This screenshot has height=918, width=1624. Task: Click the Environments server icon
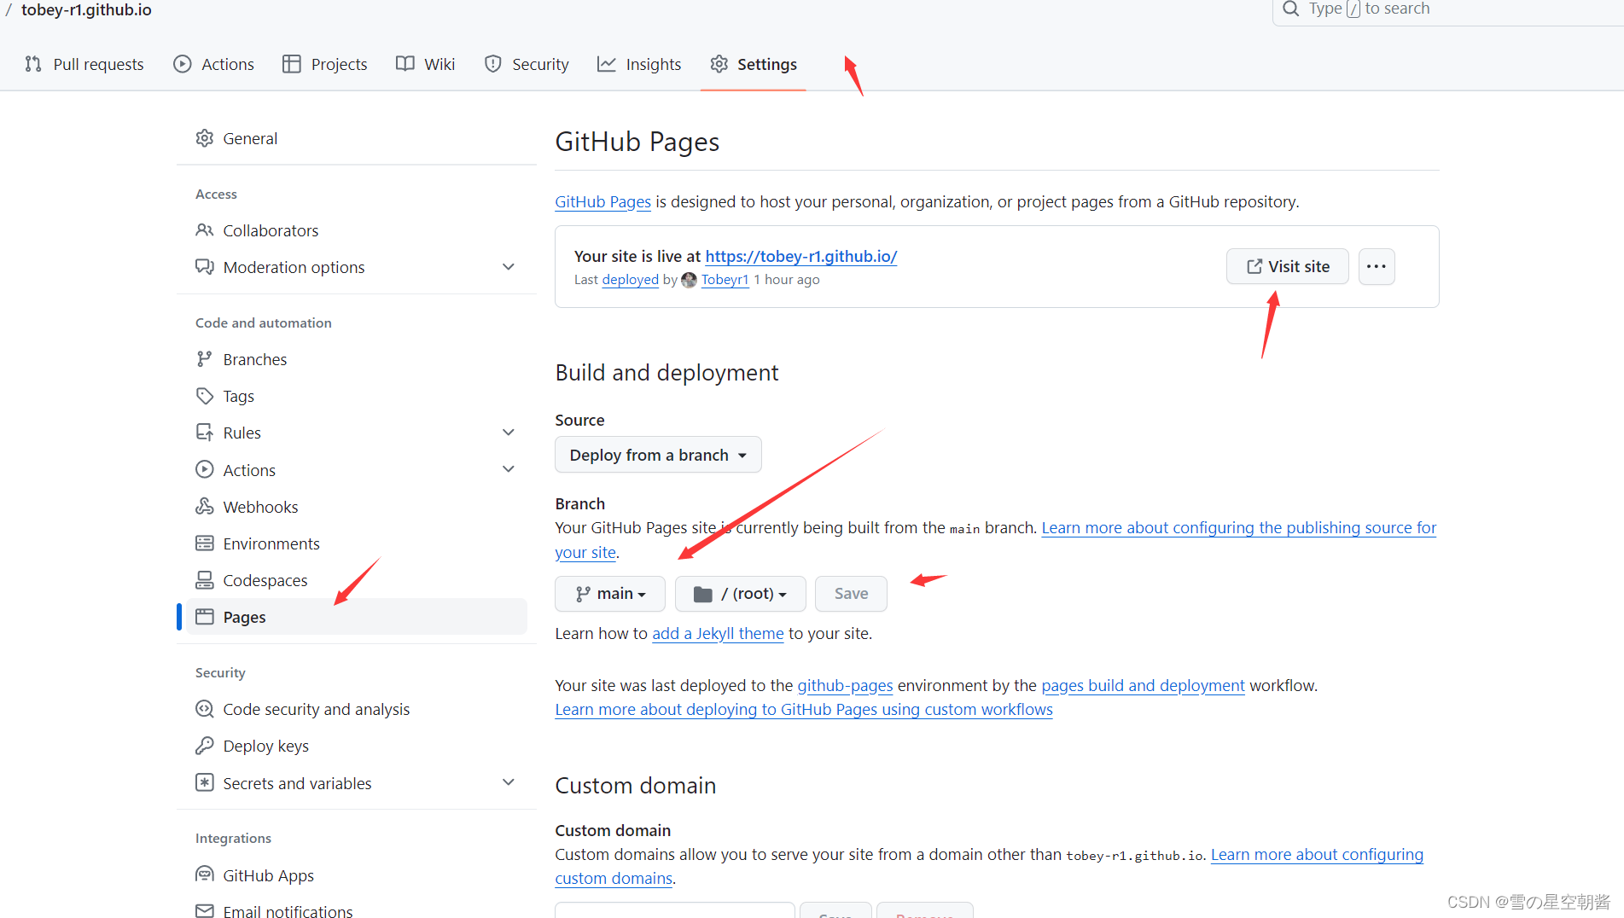pyautogui.click(x=205, y=543)
